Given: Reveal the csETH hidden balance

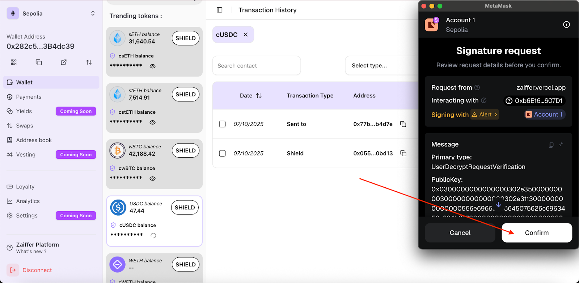Looking at the screenshot, I should point(153,66).
